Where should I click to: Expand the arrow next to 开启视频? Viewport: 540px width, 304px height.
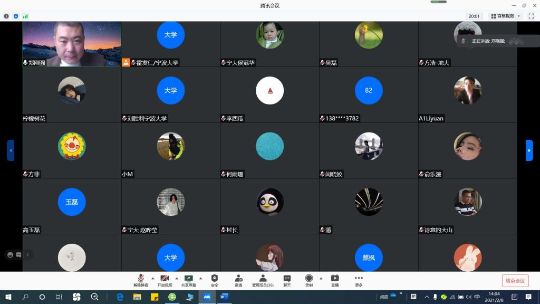pos(177,278)
